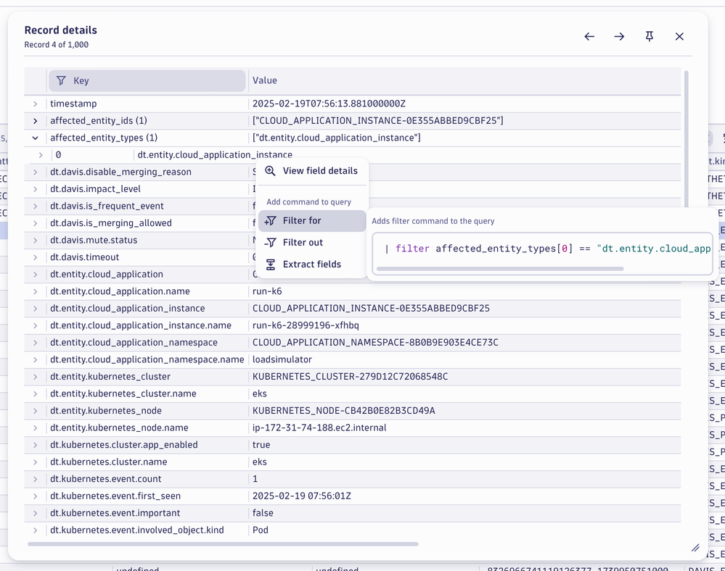The width and height of the screenshot is (725, 571).
Task: Pin the Record details panel
Action: tap(650, 36)
